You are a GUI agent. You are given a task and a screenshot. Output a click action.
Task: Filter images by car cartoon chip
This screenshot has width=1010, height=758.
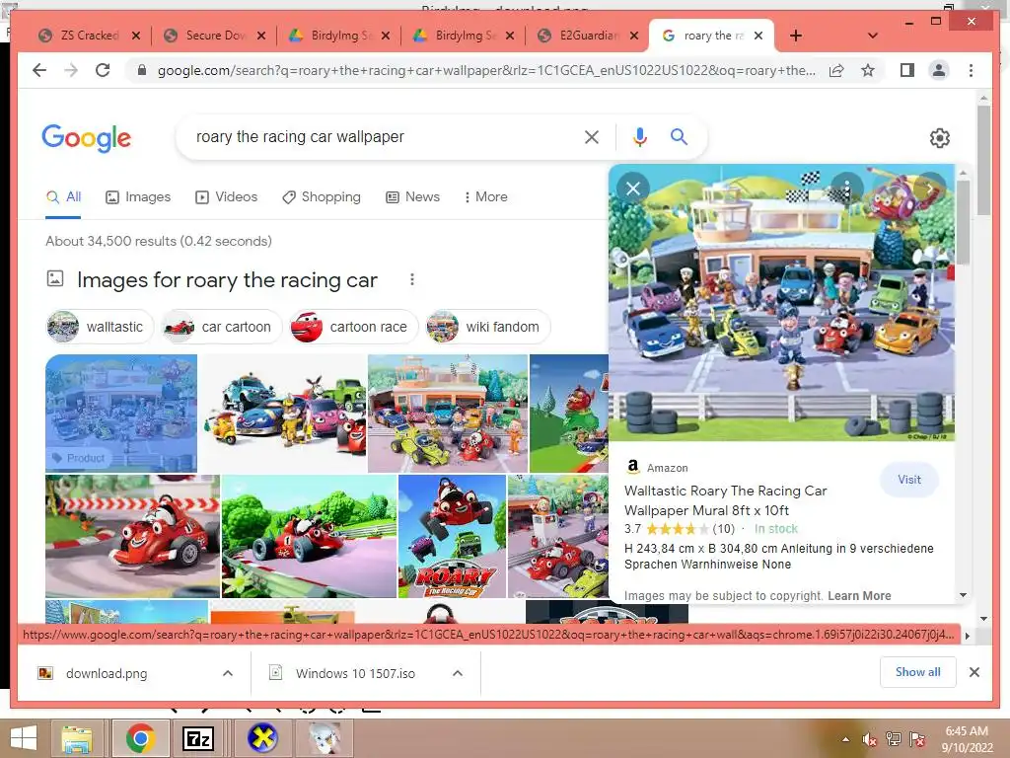[x=222, y=327]
